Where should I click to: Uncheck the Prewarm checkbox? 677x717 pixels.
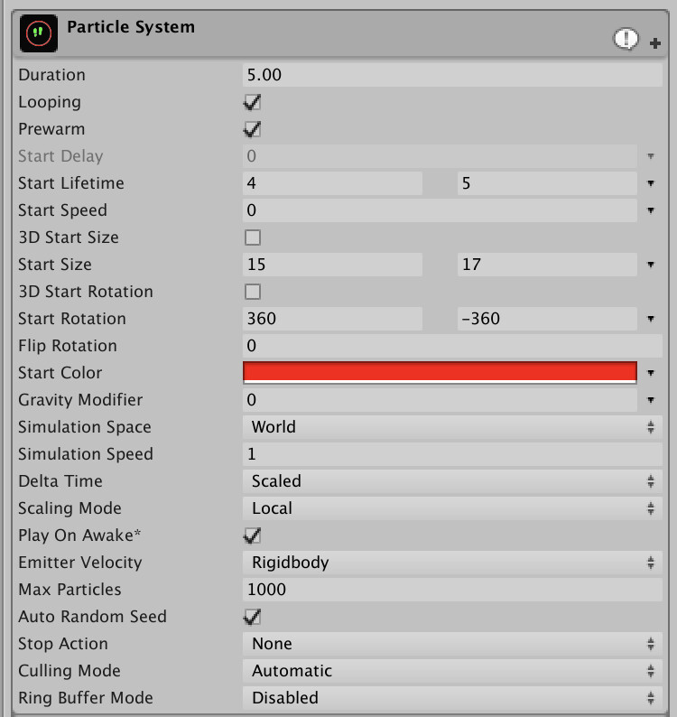pos(253,129)
